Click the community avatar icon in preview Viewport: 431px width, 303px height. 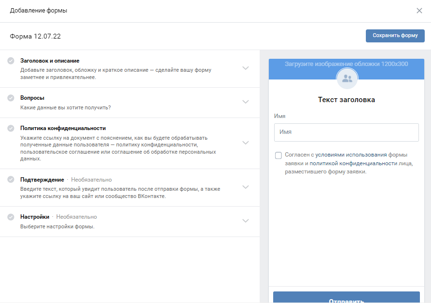pos(347,79)
